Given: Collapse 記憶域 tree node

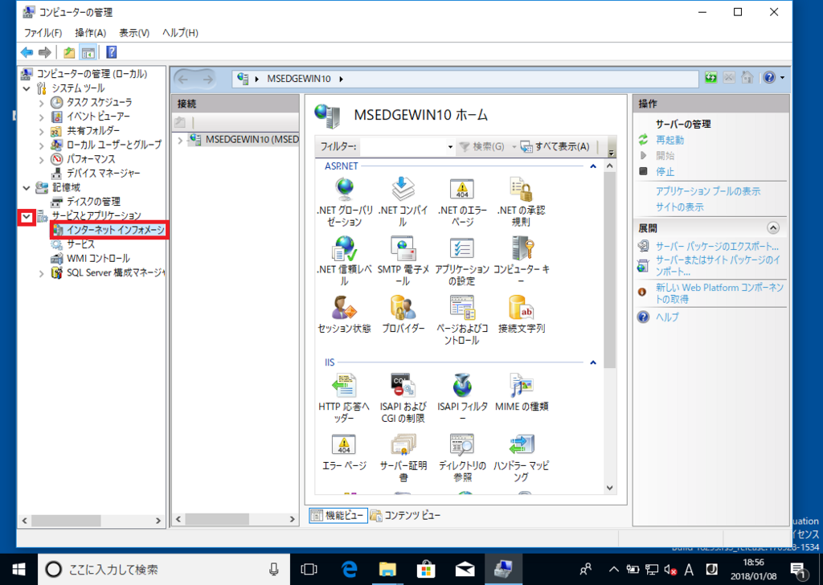Looking at the screenshot, I should (x=27, y=187).
